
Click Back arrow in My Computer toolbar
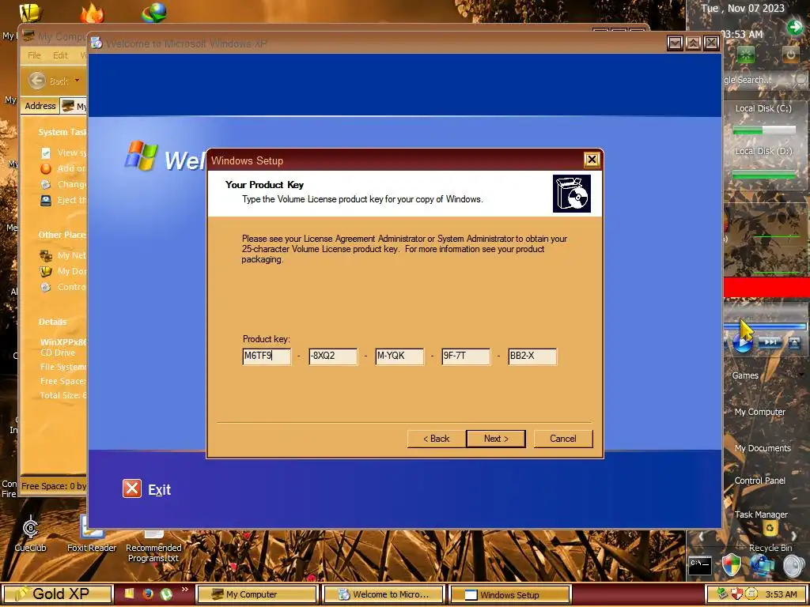coord(36,81)
